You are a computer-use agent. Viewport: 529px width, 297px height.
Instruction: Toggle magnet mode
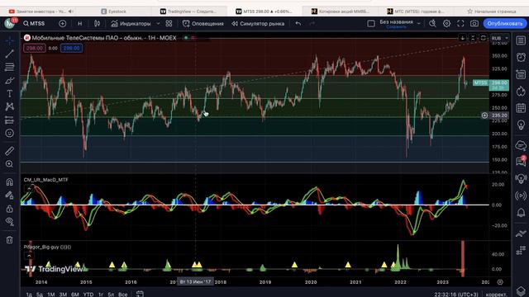pos(9,182)
